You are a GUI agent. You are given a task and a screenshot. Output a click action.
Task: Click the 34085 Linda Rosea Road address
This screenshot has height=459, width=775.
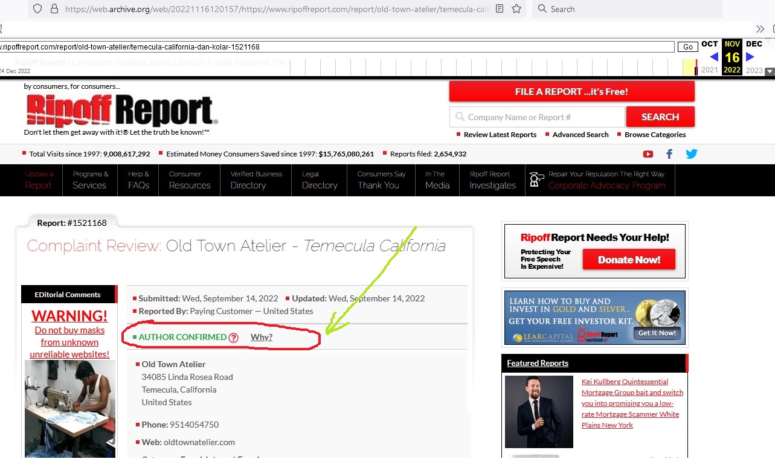pyautogui.click(x=187, y=377)
